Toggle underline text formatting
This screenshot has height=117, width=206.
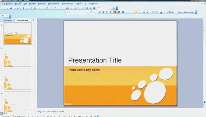(x=107, y=12)
